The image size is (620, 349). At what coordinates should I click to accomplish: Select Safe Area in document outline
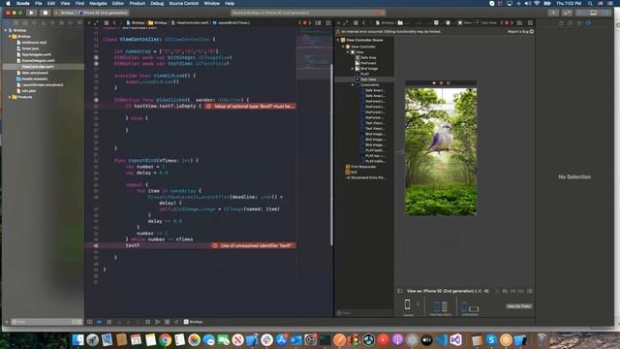coord(365,57)
